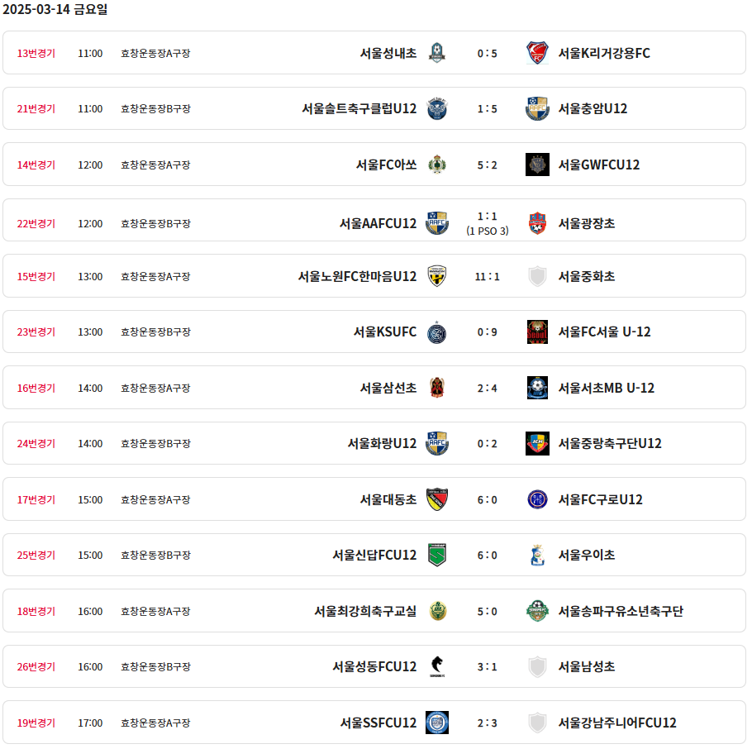This screenshot has height=749, width=752.
Task: Click the 서울신답FCU12 green badge
Action: (x=436, y=556)
